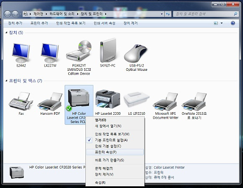Choose 속성(R) from context menu
This screenshot has width=243, height=188.
click(115, 183)
